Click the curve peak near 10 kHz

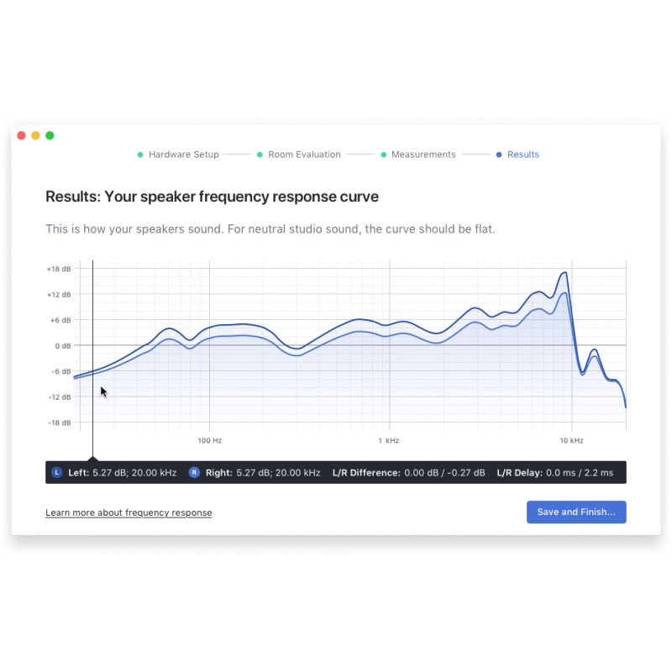pos(564,273)
